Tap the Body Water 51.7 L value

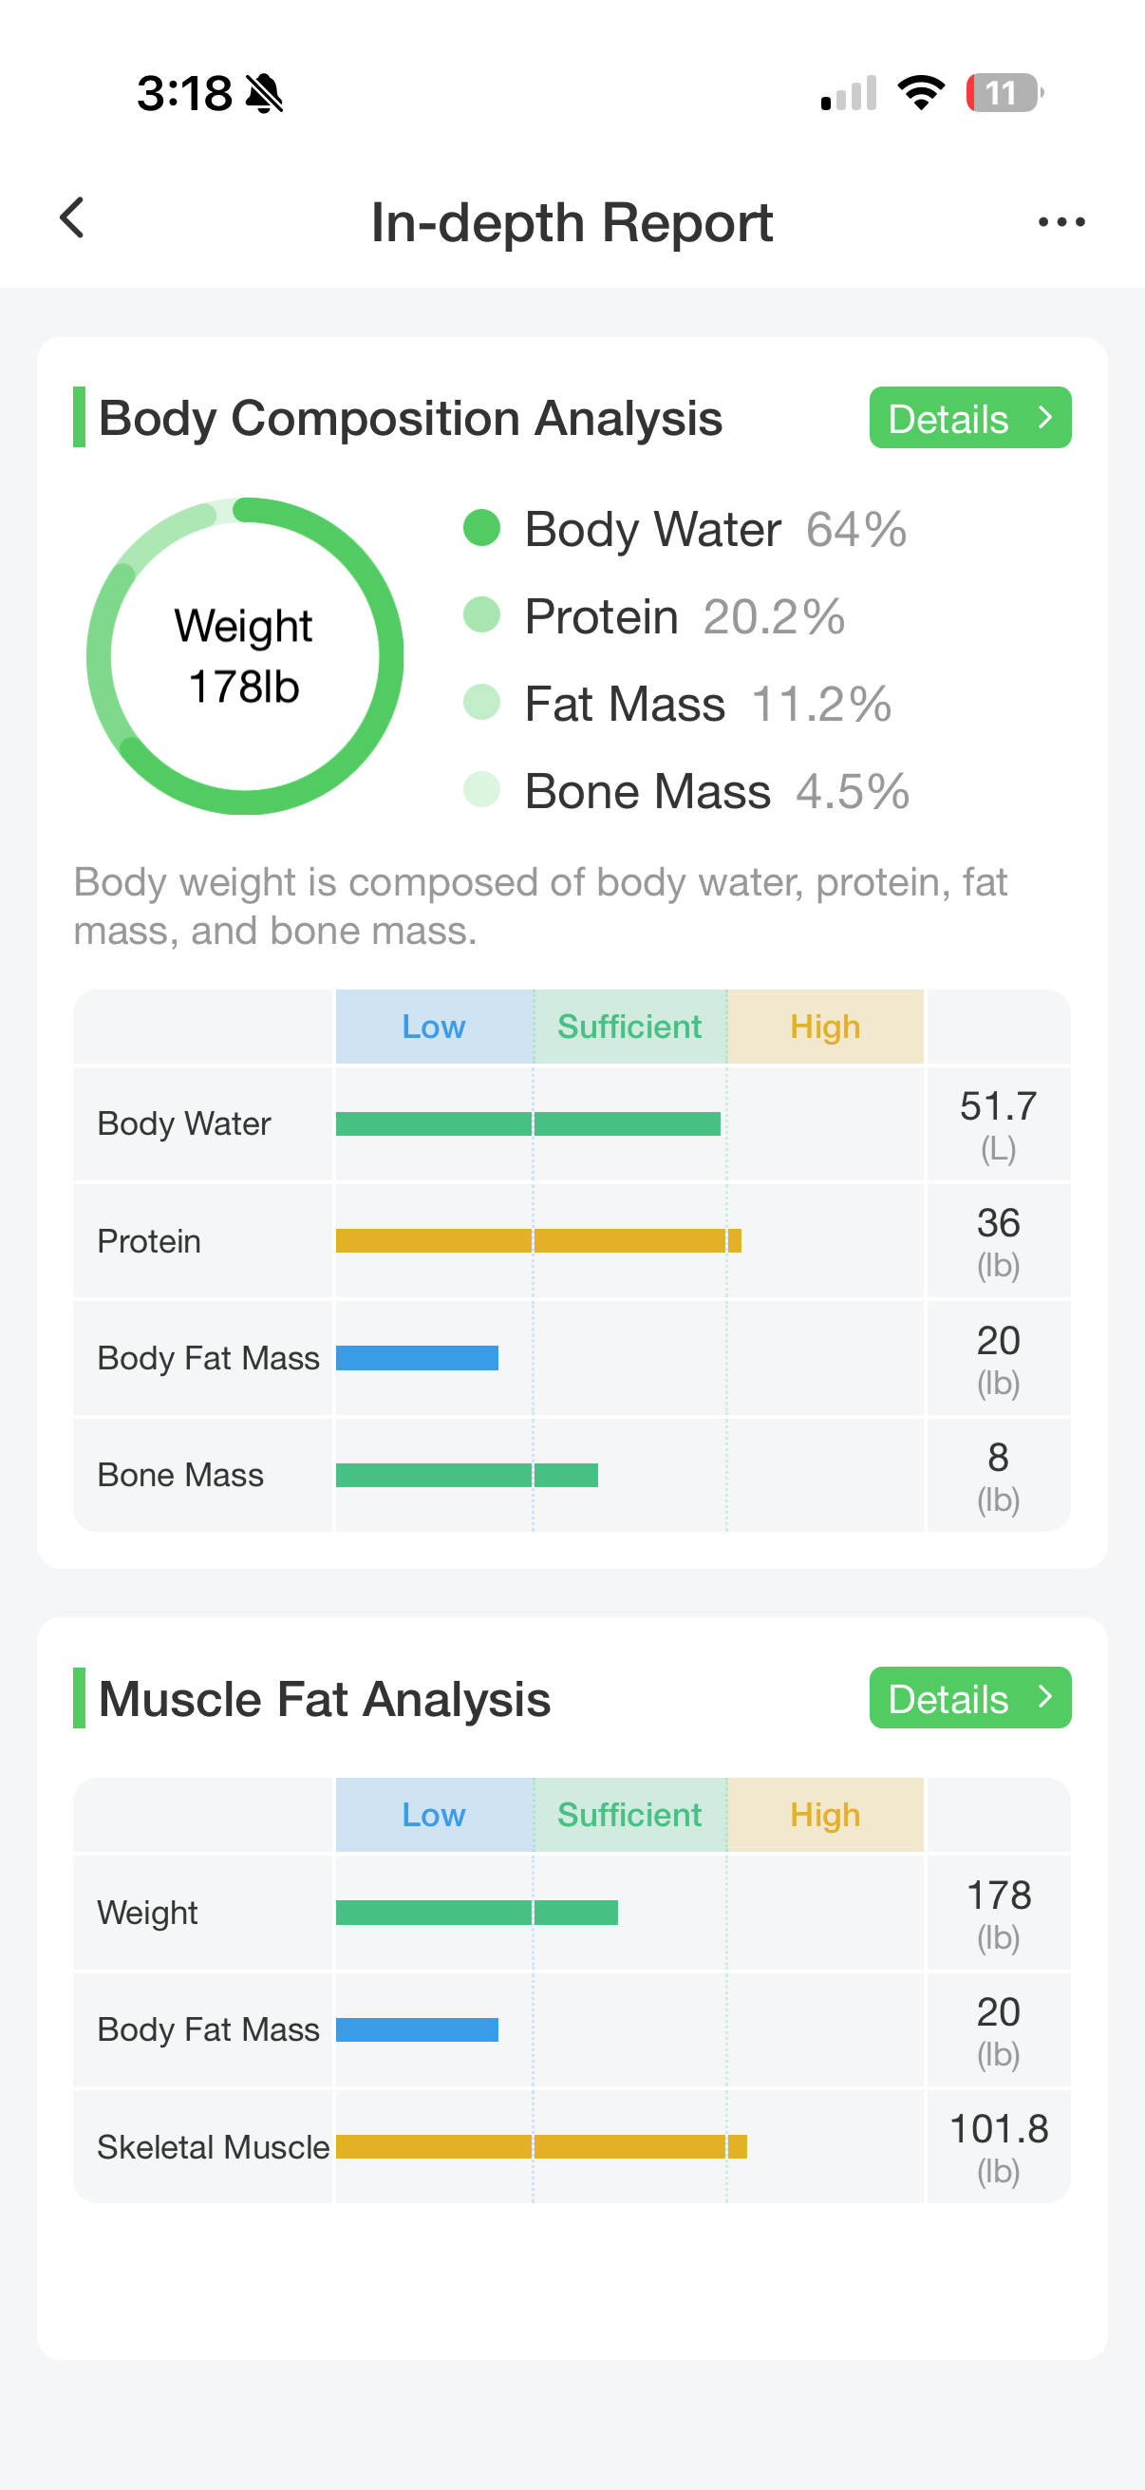pos(997,1123)
